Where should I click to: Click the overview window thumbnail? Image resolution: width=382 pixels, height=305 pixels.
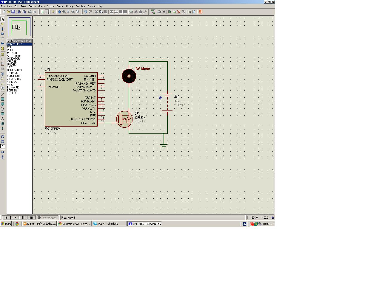click(19, 27)
